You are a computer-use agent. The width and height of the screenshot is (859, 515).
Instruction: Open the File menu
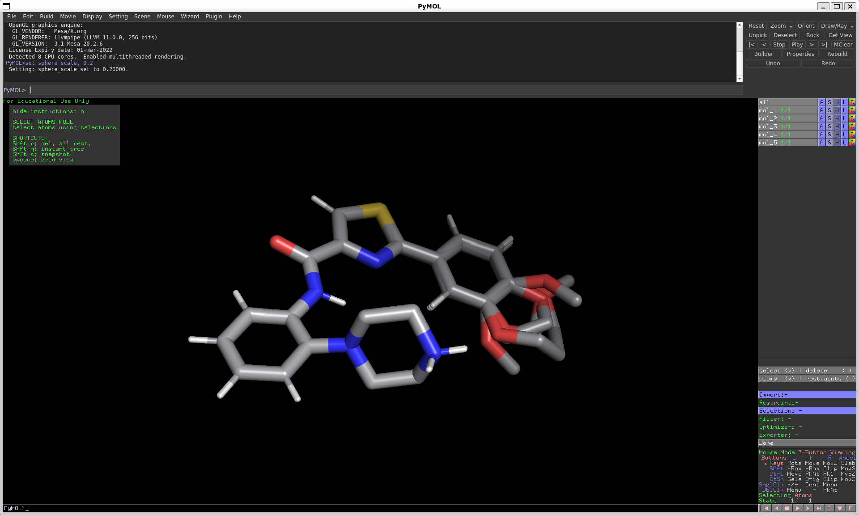point(12,17)
